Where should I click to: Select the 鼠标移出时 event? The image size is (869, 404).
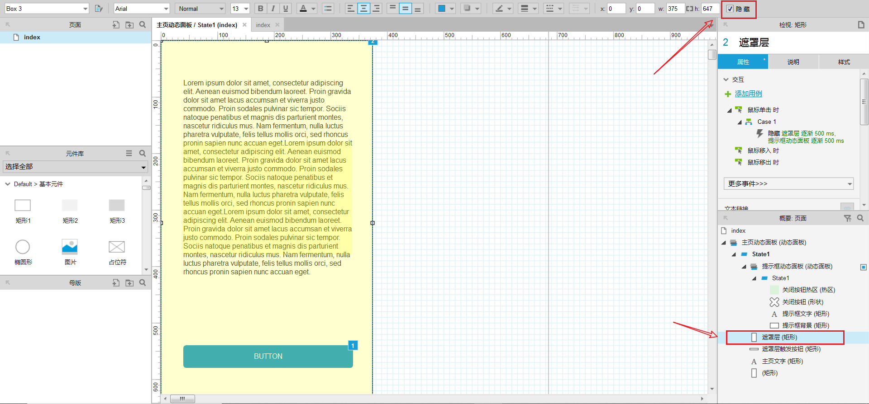[x=763, y=162]
